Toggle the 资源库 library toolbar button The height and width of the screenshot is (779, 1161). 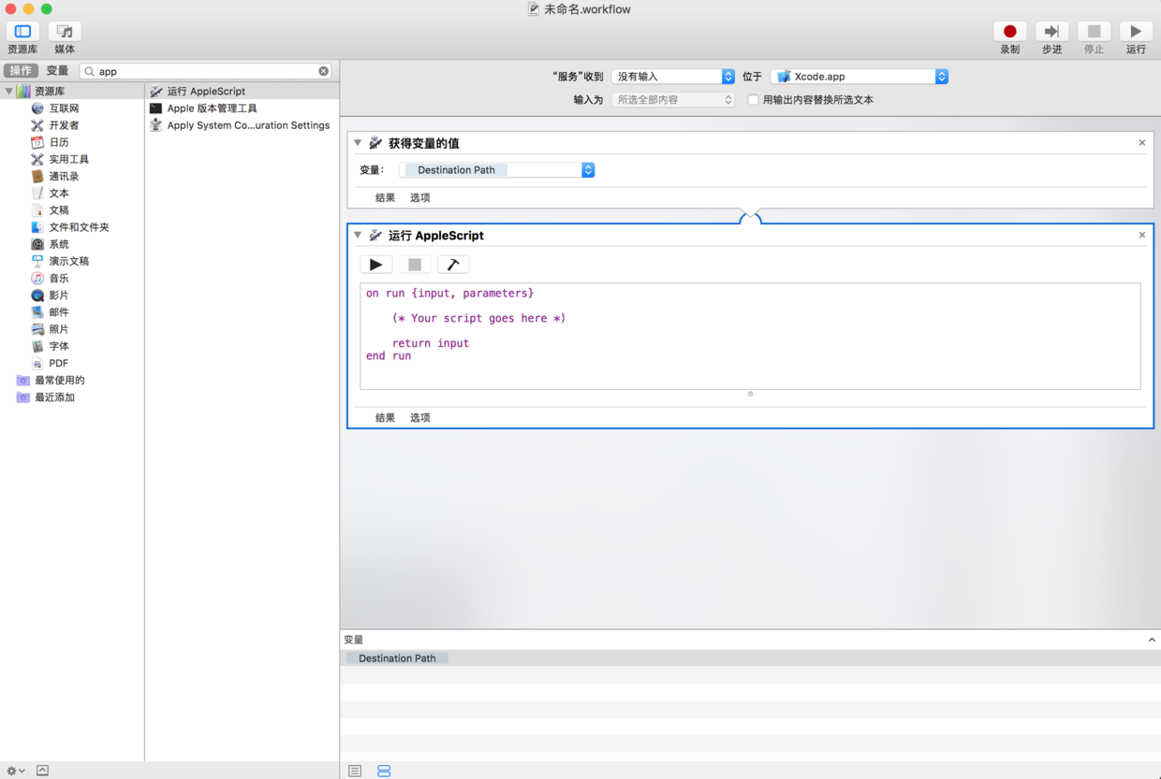22,32
